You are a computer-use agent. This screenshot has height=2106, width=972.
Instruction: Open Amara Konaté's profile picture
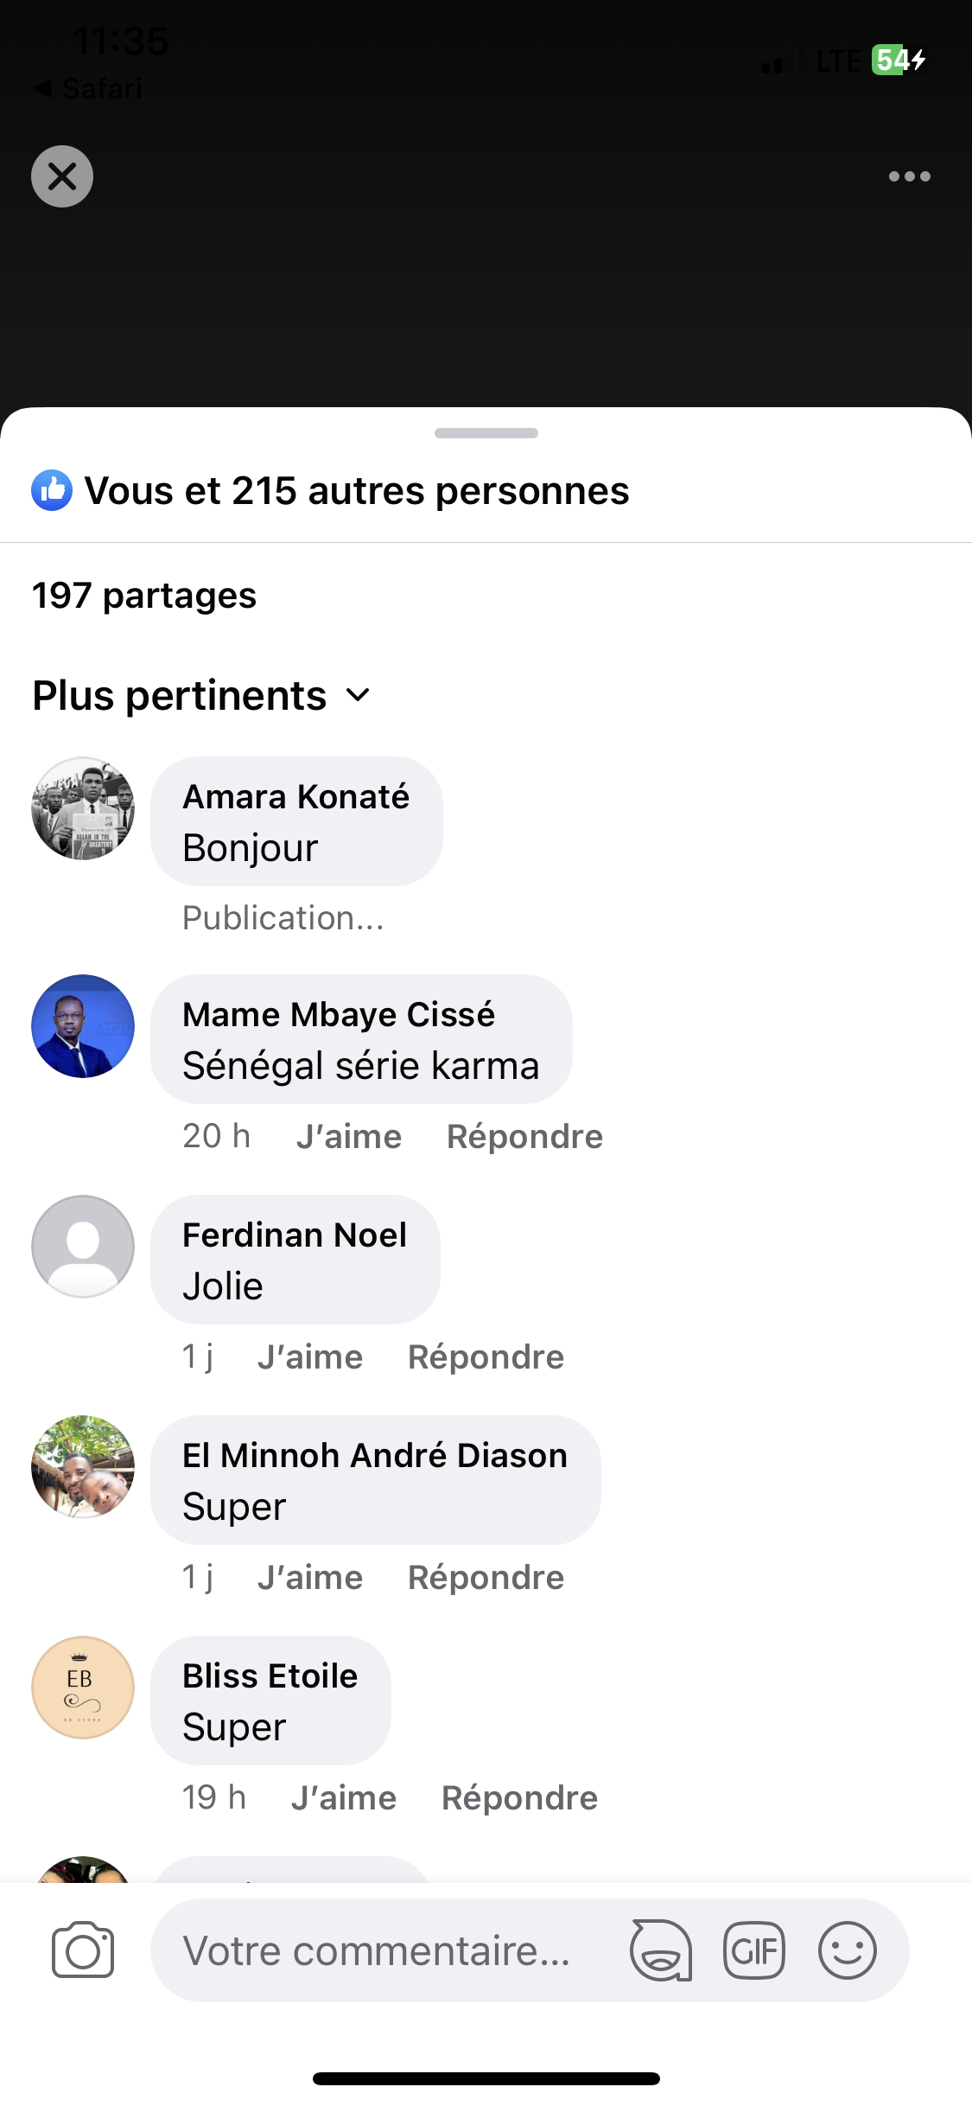83,808
